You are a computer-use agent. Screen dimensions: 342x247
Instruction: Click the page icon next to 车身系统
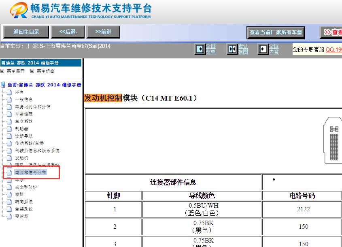[x=9, y=122]
